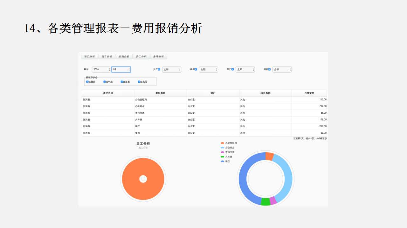Image resolution: width=407 pixels, height=228 pixels.
Task: Click the 类别名称 column header
Action: tap(161, 93)
